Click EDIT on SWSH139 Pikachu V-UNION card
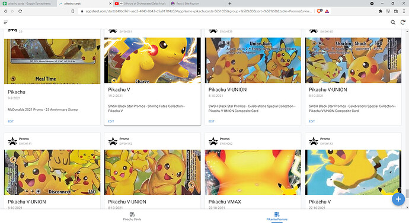Screen dimensions: 409x223 coord(212,121)
